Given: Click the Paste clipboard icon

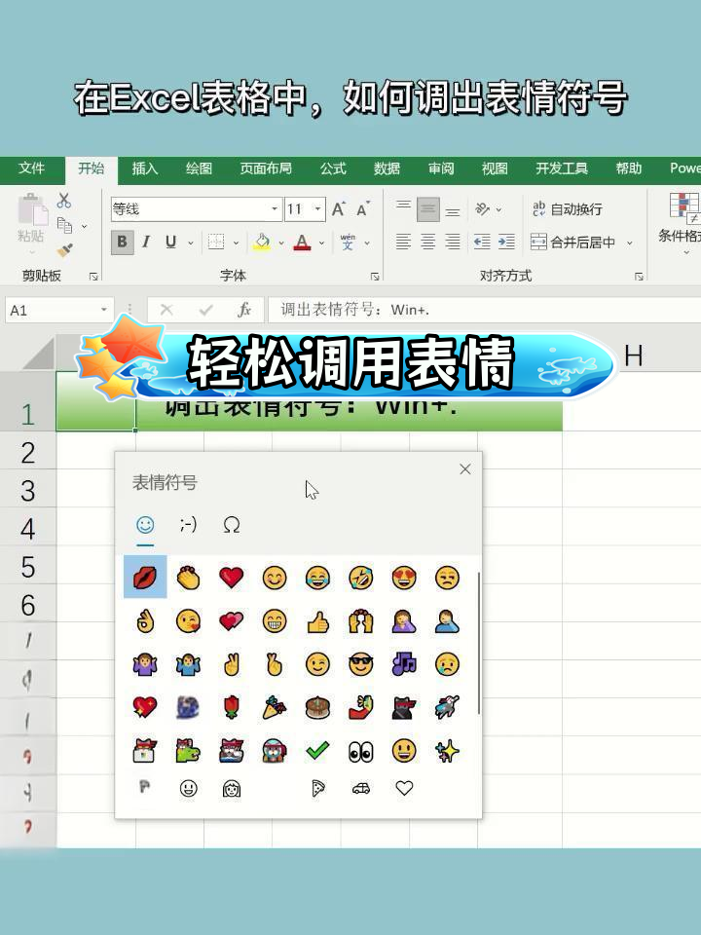Looking at the screenshot, I should (31, 209).
